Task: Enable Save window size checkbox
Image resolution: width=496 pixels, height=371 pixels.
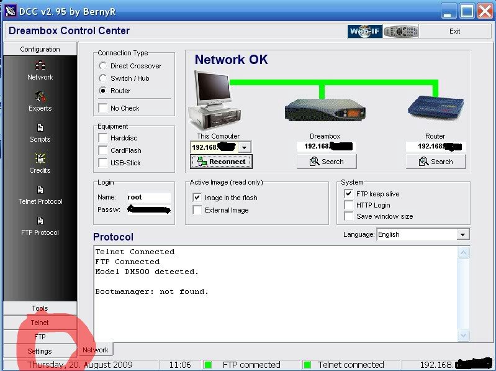Action: (x=349, y=216)
